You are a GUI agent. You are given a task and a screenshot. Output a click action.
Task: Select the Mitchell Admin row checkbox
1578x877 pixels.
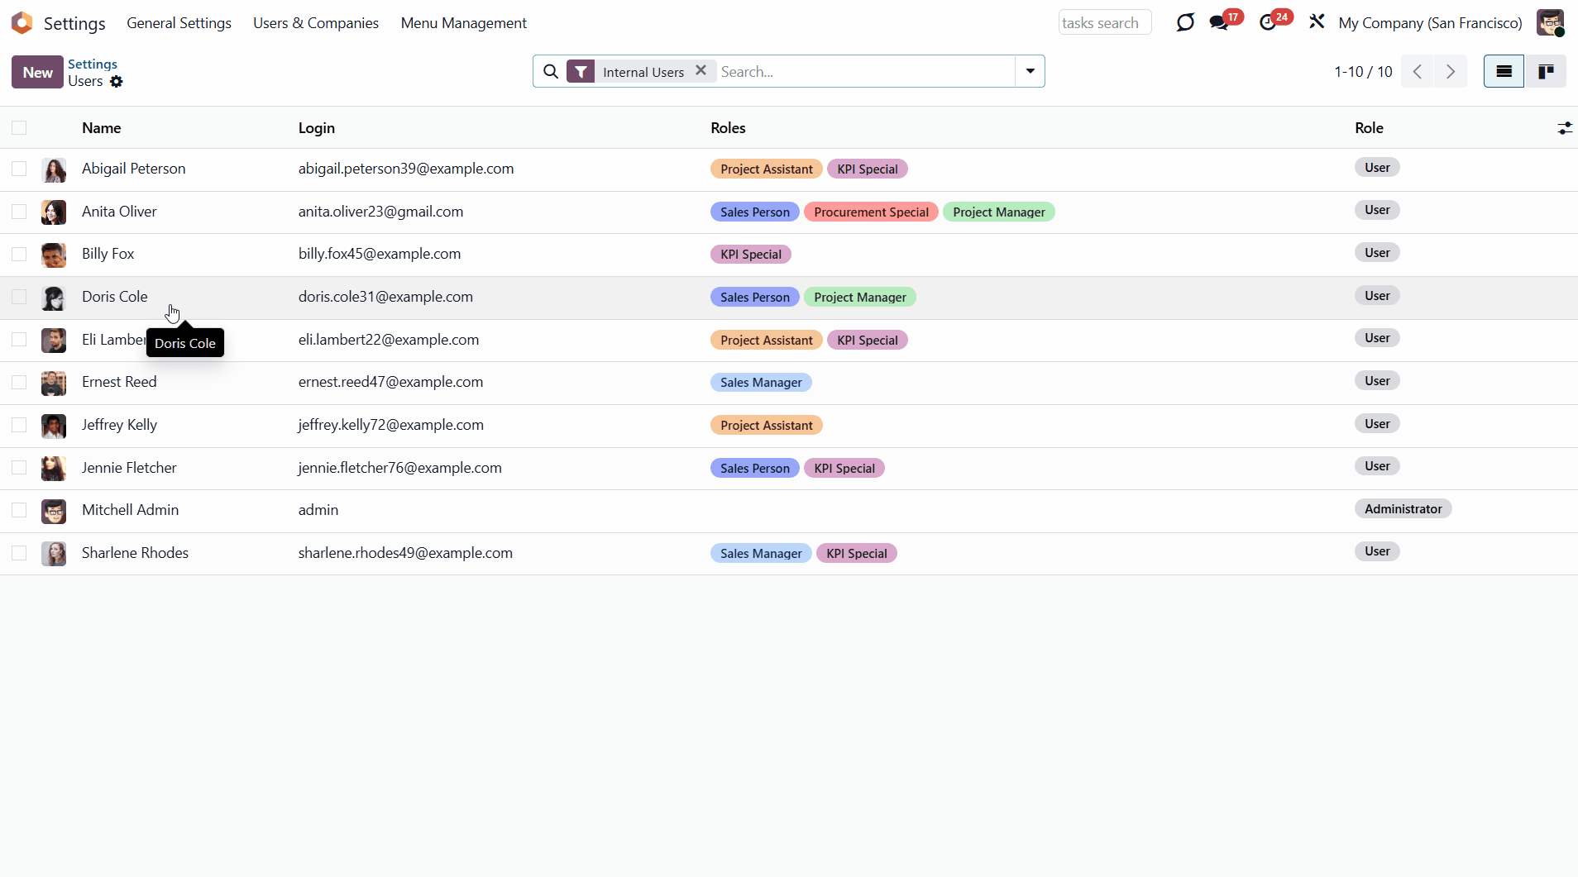[19, 511]
